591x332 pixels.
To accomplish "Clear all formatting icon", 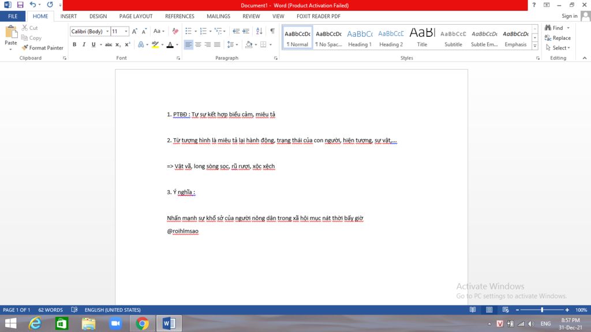I will pyautogui.click(x=175, y=31).
